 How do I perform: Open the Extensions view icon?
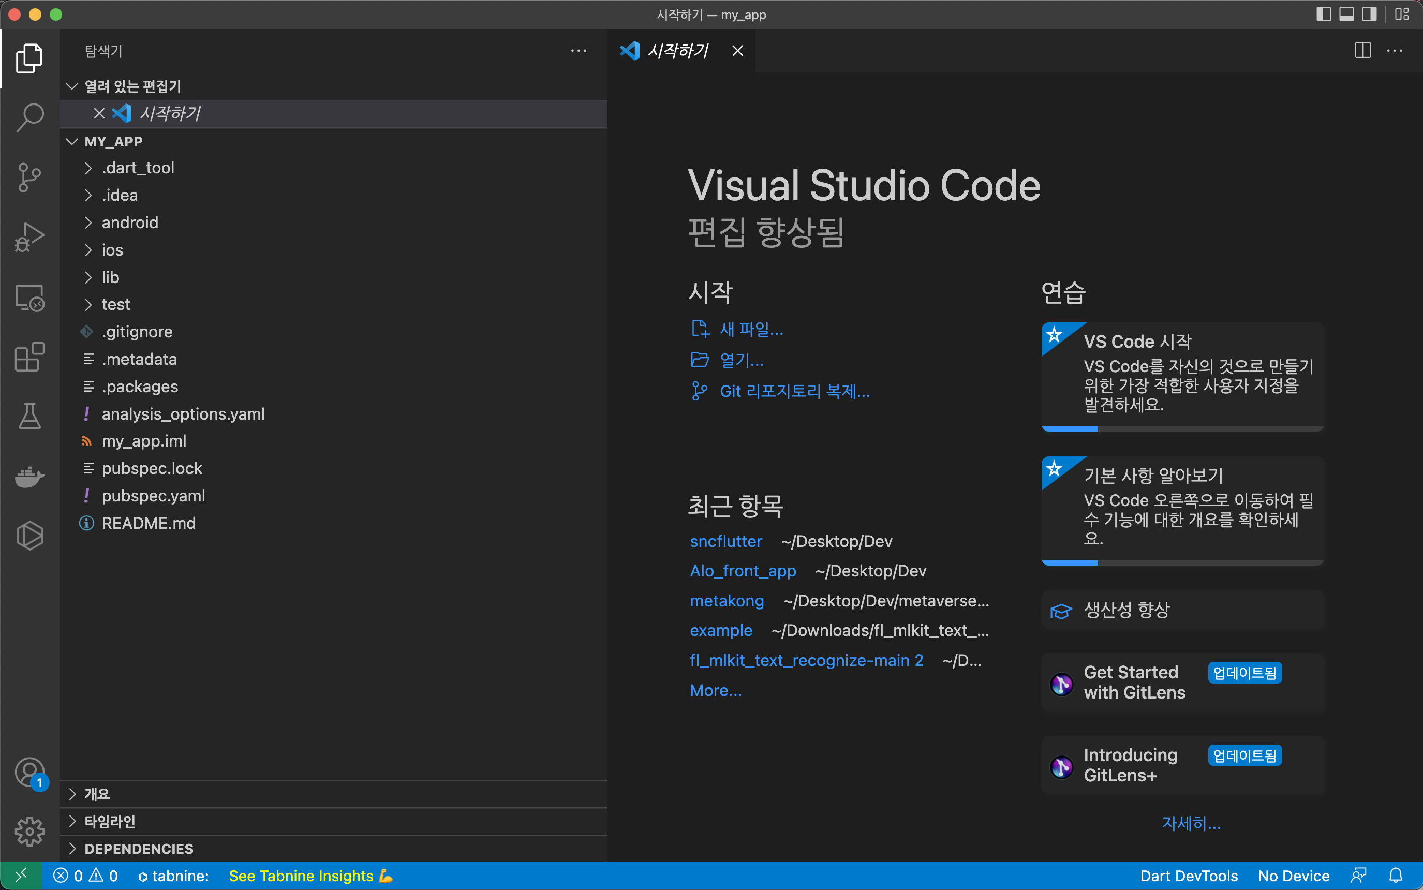(29, 357)
